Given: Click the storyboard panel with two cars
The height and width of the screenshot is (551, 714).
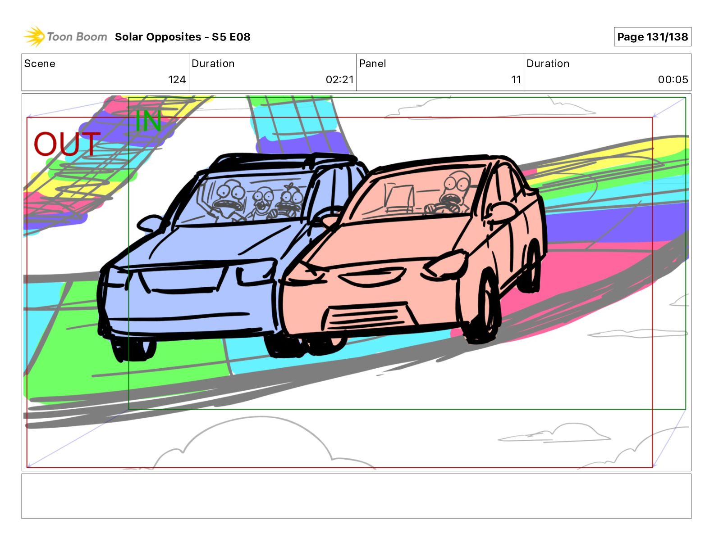Looking at the screenshot, I should pos(356,282).
